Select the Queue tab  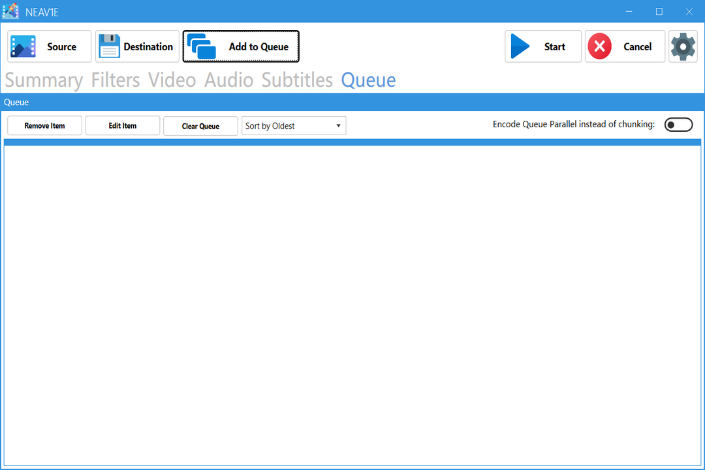click(x=368, y=80)
